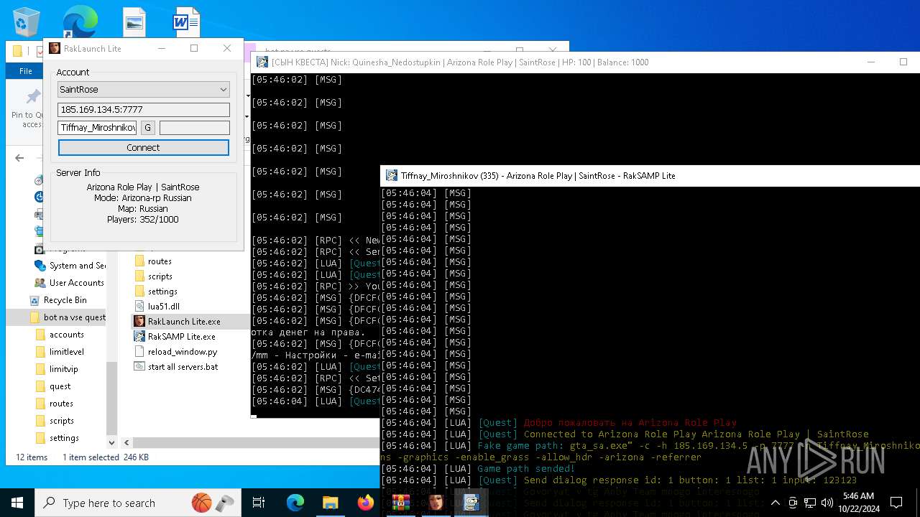Click the image file desktop icon
Screen dimensions: 920x517
tap(134, 22)
